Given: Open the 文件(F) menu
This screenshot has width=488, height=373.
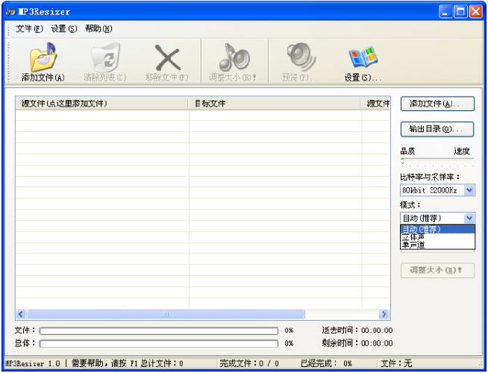Looking at the screenshot, I should (29, 28).
